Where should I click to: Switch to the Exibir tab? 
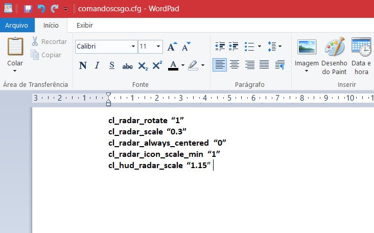(x=85, y=25)
